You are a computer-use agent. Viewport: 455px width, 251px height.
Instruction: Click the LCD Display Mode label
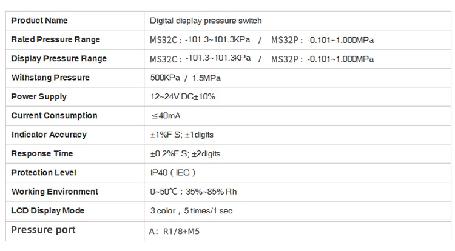click(47, 211)
